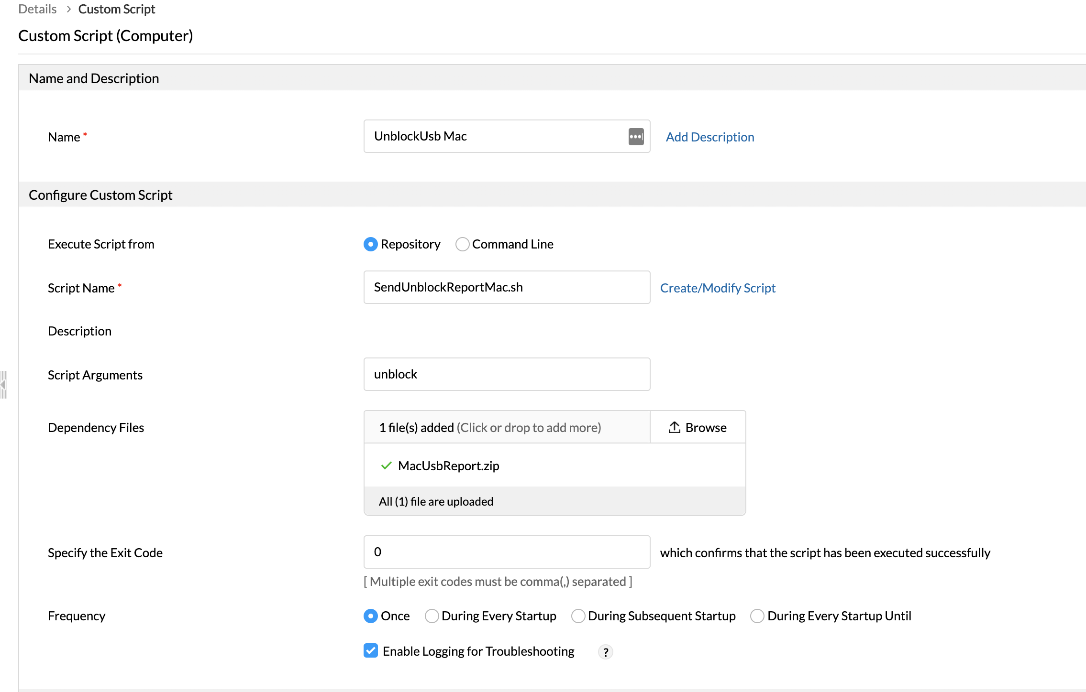Click green checkmark next to MacUsbReport.zip
1086x692 pixels.
click(386, 465)
